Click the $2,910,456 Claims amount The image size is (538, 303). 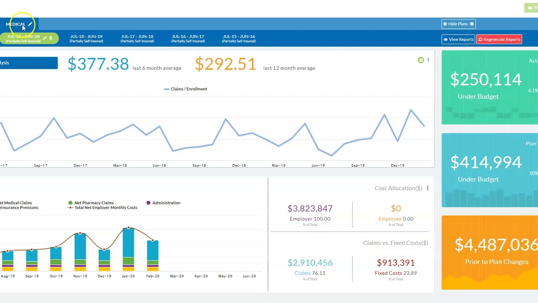click(310, 263)
